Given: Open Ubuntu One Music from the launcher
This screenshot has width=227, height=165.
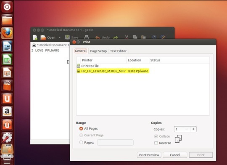Looking at the screenshot, I should click(x=7, y=125).
